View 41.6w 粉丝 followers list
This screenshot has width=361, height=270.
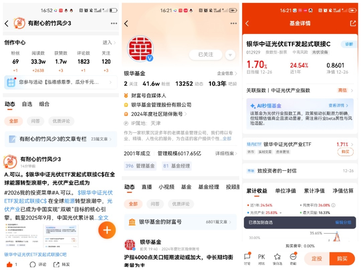coord(156,84)
